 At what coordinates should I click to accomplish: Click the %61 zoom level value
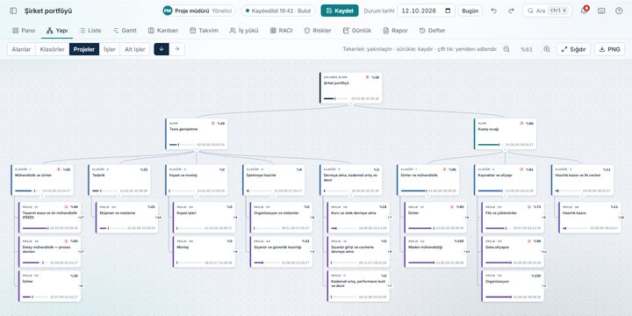click(527, 49)
